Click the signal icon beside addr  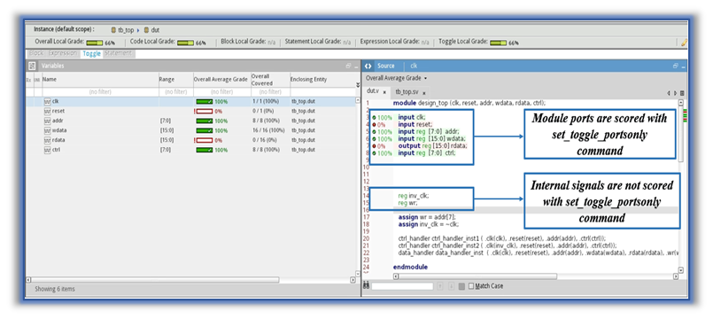pos(47,121)
